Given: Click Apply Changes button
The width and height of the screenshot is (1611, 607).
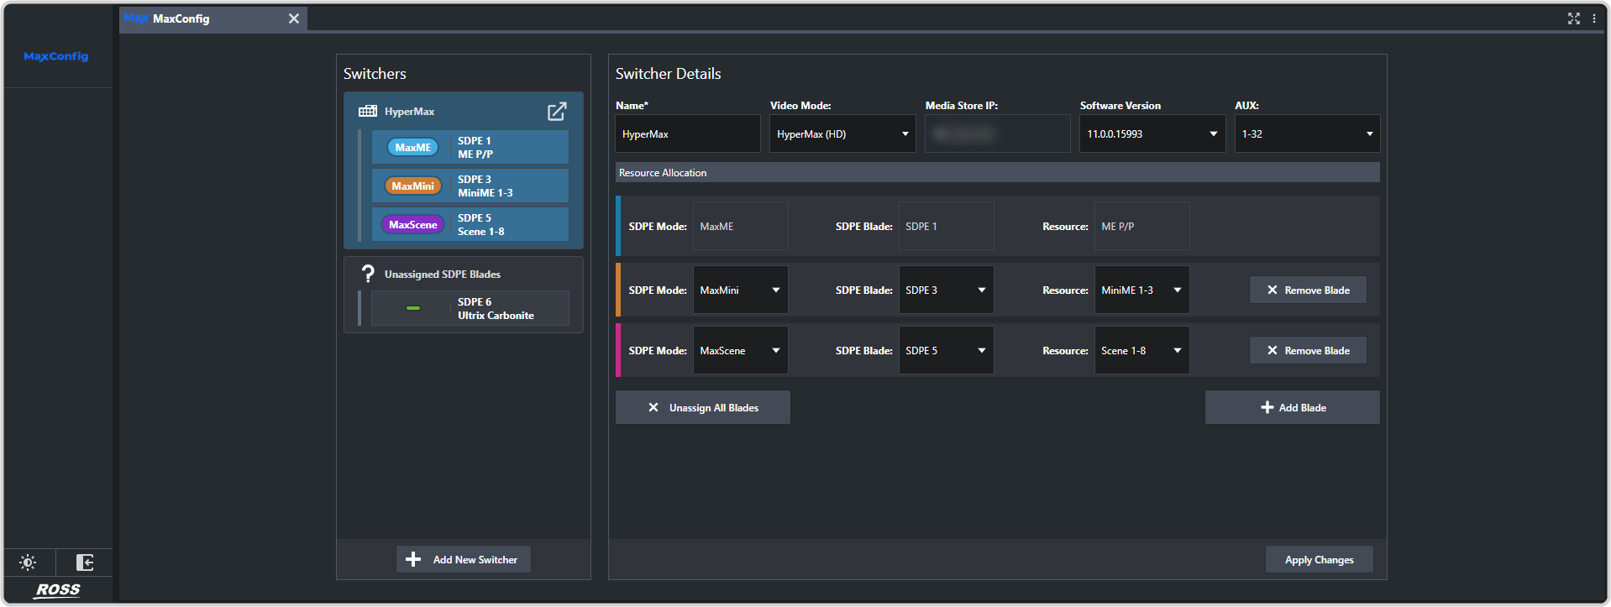Looking at the screenshot, I should (x=1320, y=560).
